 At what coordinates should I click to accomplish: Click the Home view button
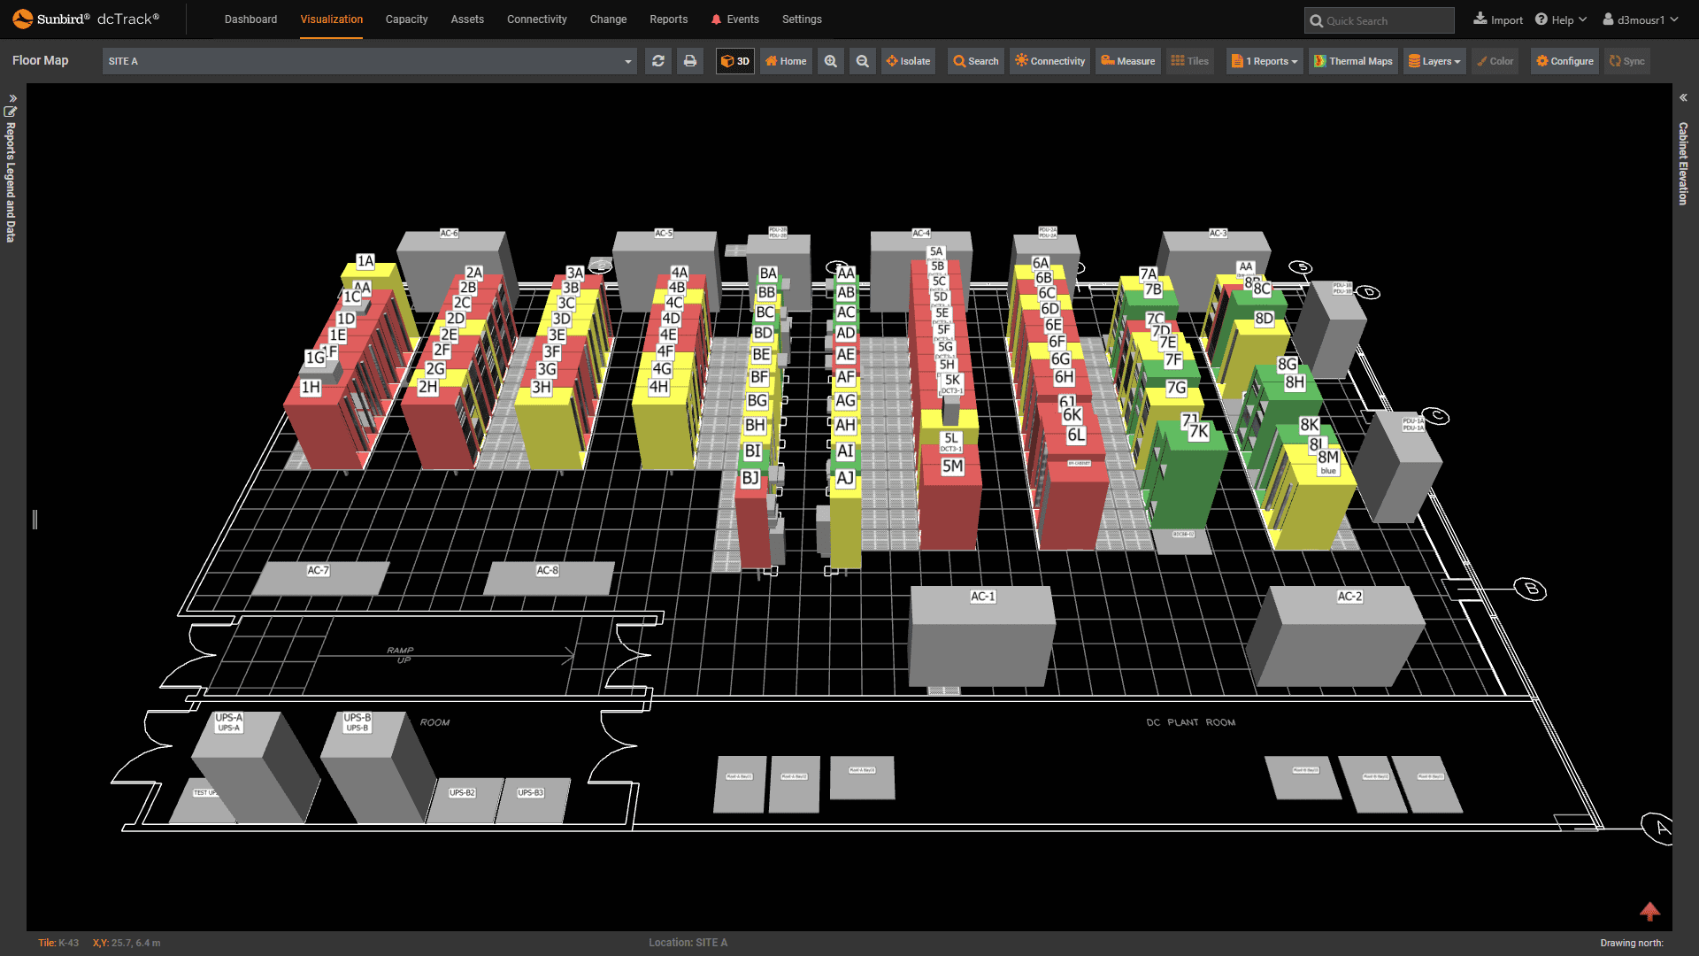point(785,60)
